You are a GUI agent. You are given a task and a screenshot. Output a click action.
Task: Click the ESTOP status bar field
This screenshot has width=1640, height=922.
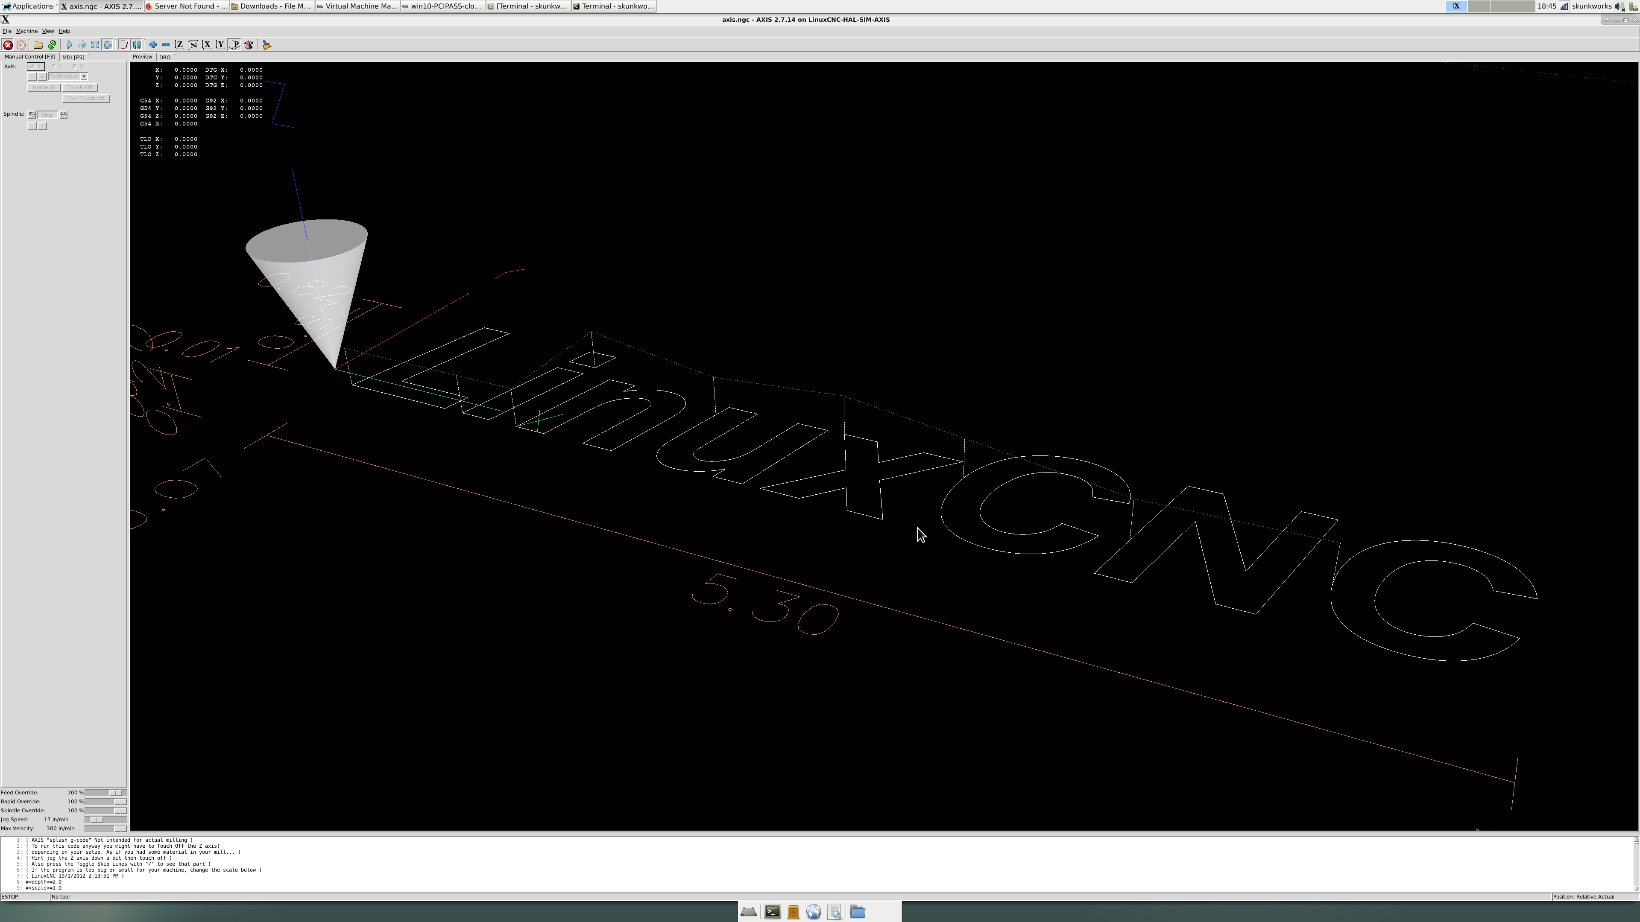point(25,896)
